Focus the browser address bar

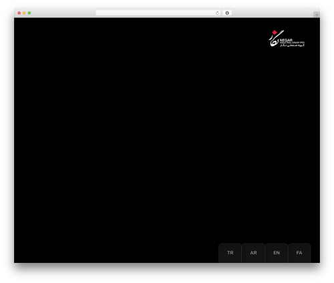click(x=156, y=13)
